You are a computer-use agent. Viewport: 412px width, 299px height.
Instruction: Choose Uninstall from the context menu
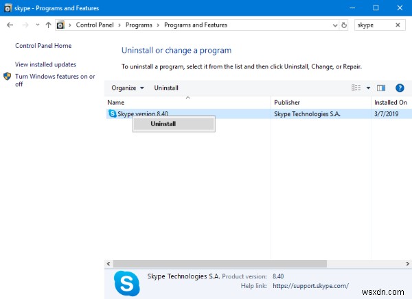point(174,124)
